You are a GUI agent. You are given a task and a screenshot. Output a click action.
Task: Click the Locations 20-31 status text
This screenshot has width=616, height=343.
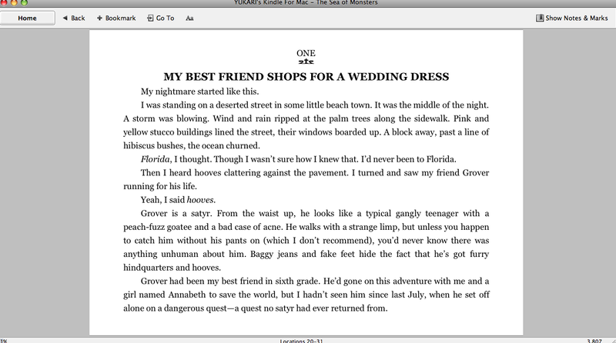pyautogui.click(x=301, y=341)
